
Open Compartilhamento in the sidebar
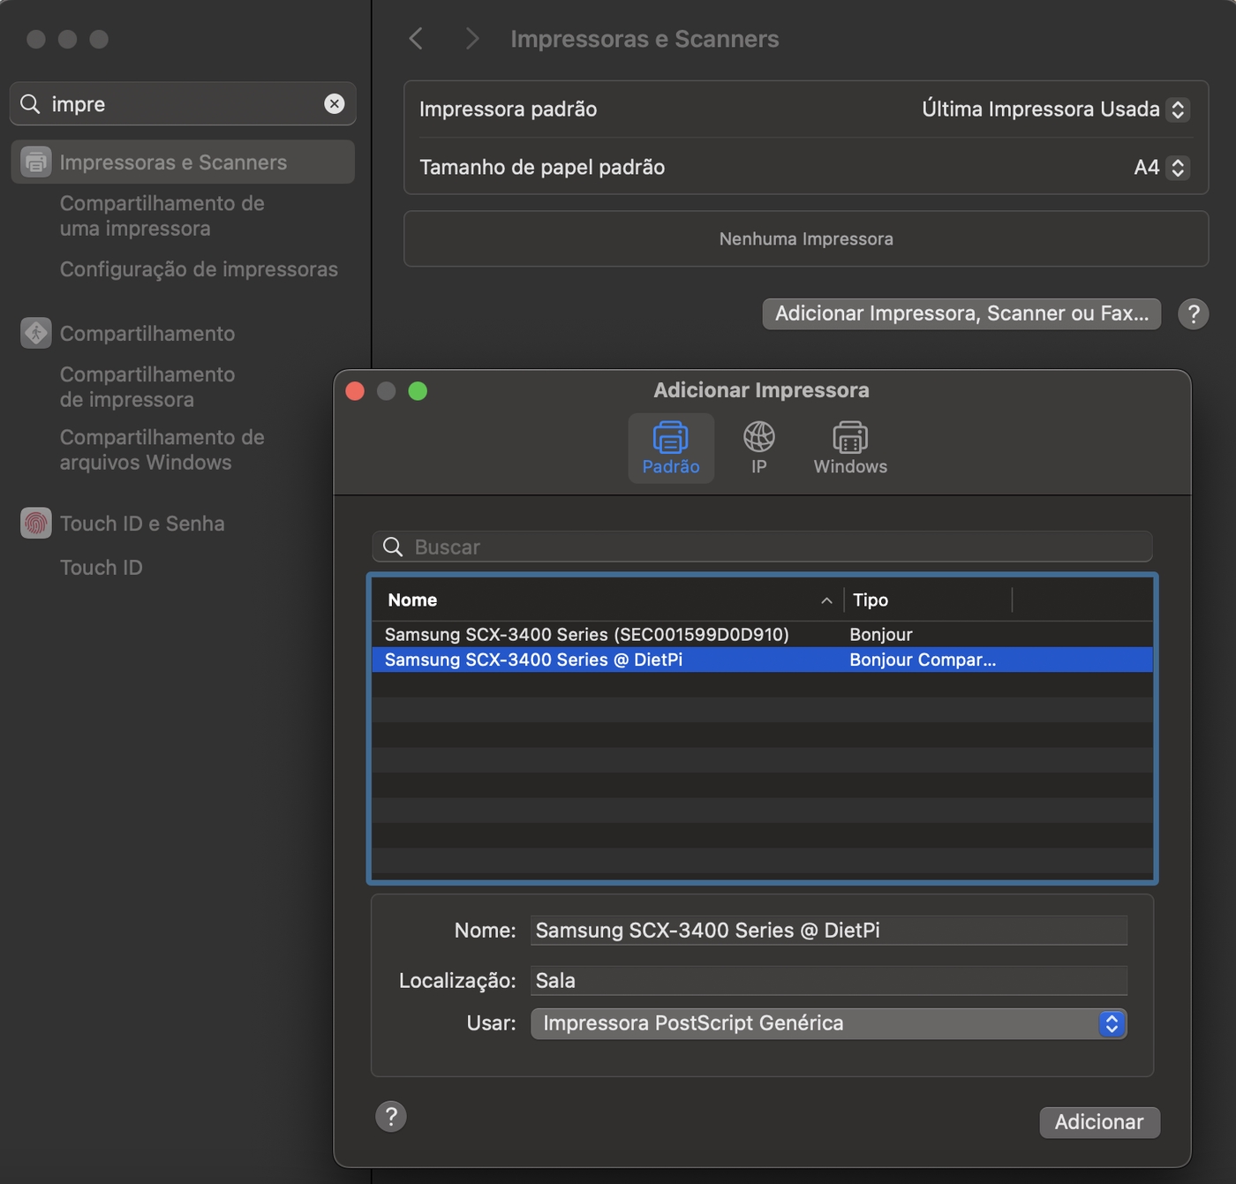tap(147, 334)
